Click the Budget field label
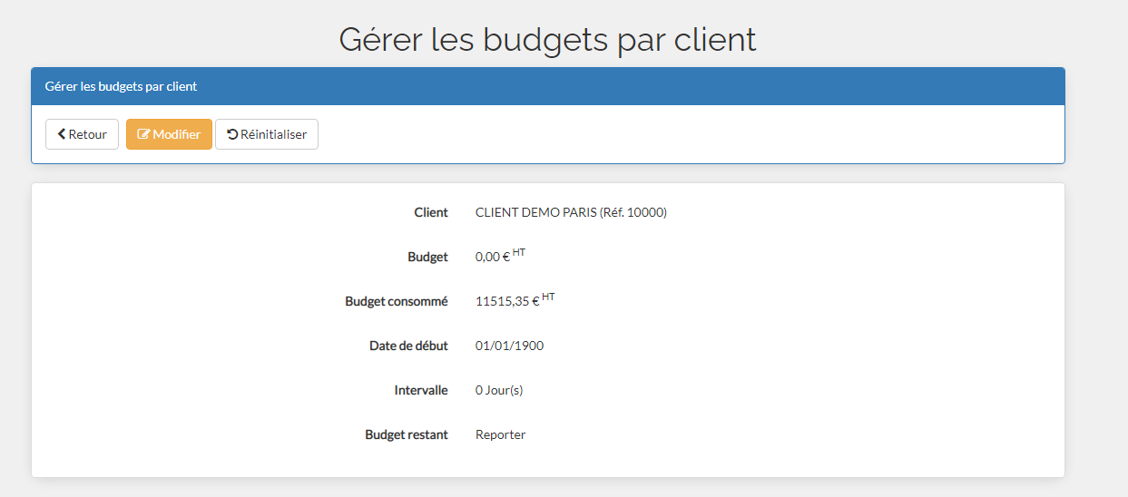 point(427,258)
